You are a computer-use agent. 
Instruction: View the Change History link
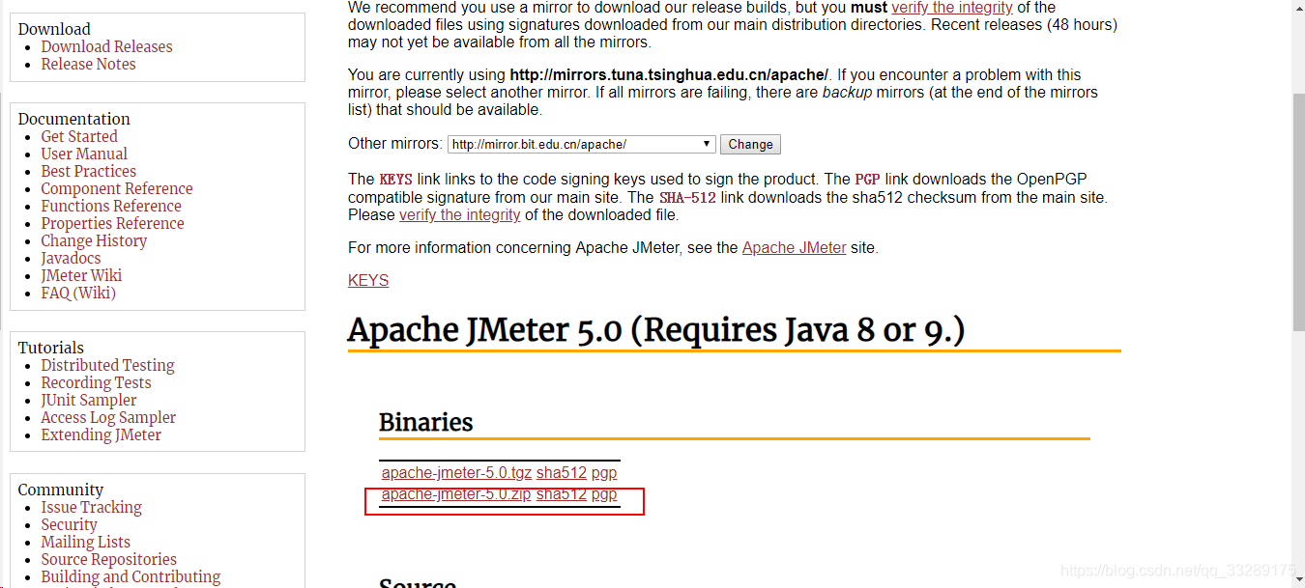(94, 240)
